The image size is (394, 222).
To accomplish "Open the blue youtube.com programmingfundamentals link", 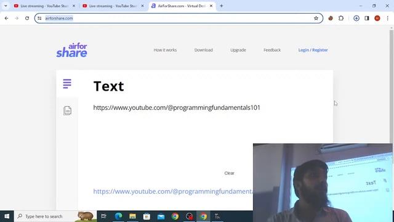I will [x=174, y=191].
